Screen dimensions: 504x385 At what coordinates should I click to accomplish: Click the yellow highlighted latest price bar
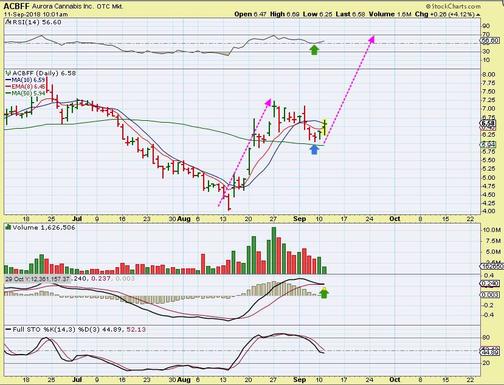point(325,127)
